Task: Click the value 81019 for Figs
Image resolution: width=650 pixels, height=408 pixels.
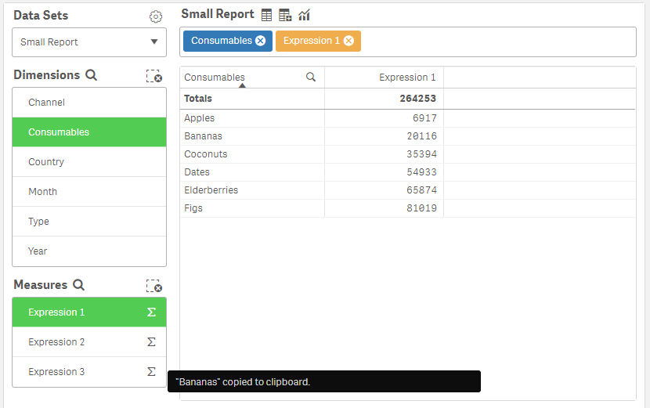Action: click(421, 208)
